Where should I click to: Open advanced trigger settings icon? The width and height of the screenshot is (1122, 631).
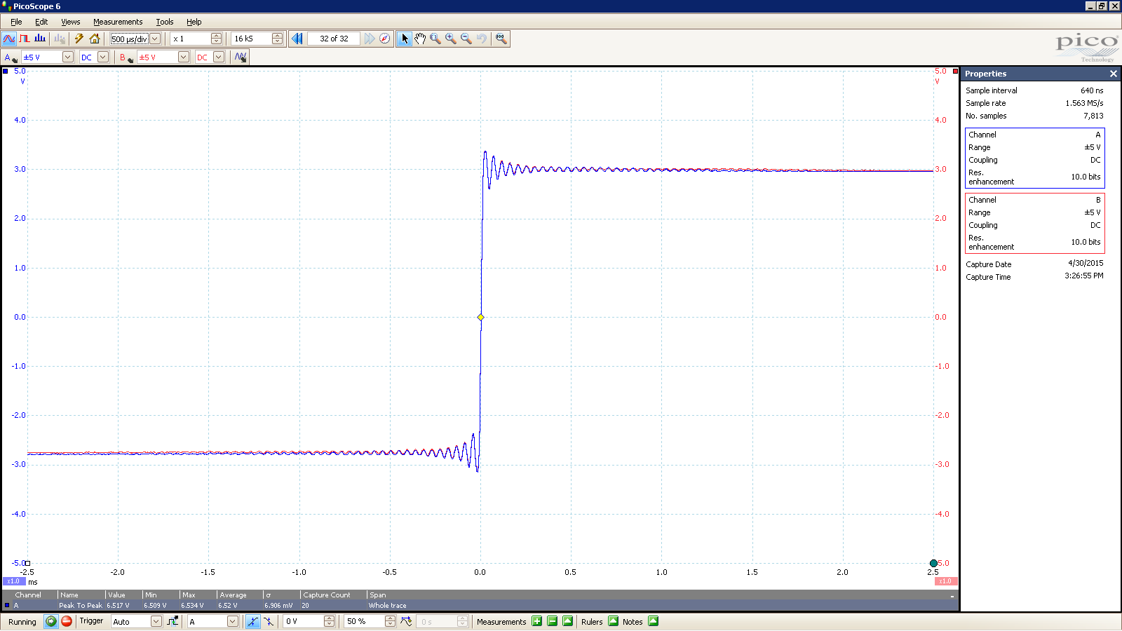(173, 621)
